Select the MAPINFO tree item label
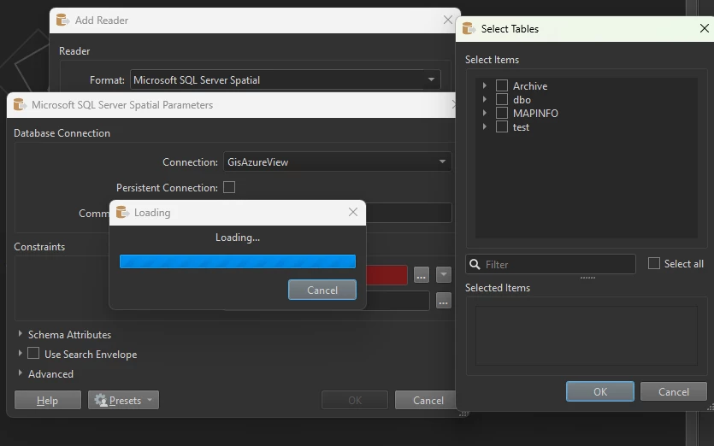The image size is (714, 446). click(x=535, y=114)
